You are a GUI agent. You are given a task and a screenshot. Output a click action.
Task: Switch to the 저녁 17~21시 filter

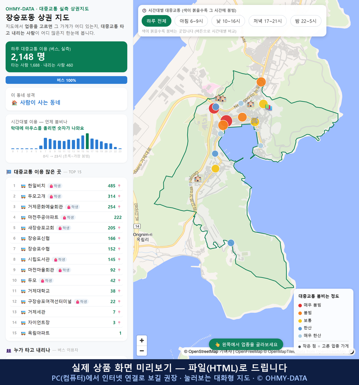[267, 21]
